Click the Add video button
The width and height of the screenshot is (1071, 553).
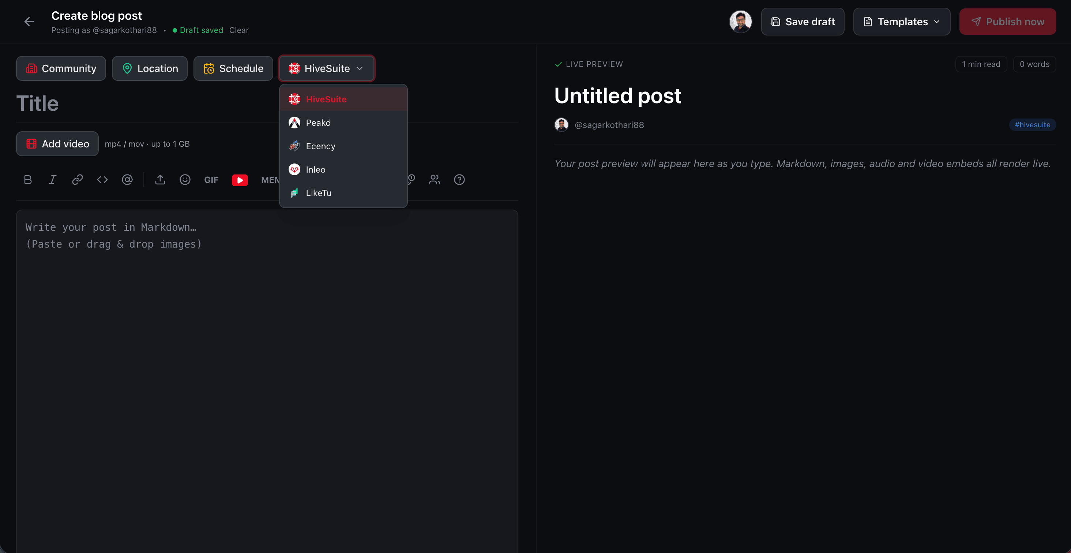coord(57,144)
